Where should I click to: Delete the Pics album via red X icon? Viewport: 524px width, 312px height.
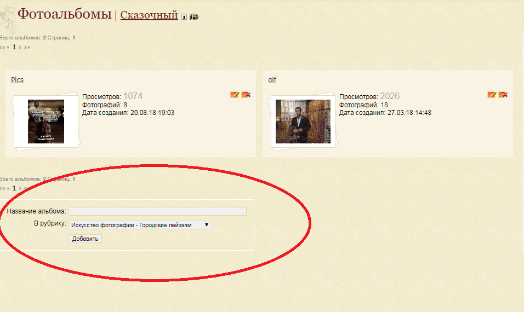pos(246,95)
